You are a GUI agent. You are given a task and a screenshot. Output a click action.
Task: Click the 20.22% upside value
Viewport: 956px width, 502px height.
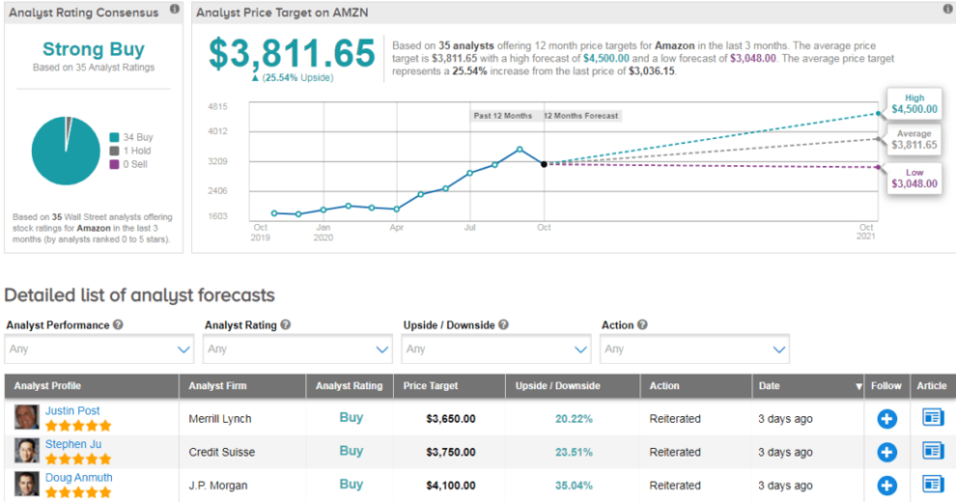(x=574, y=419)
